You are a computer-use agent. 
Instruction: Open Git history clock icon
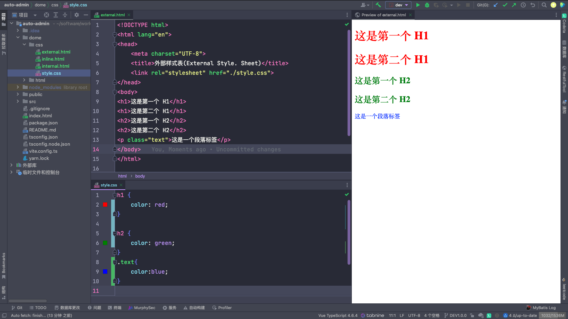click(523, 5)
